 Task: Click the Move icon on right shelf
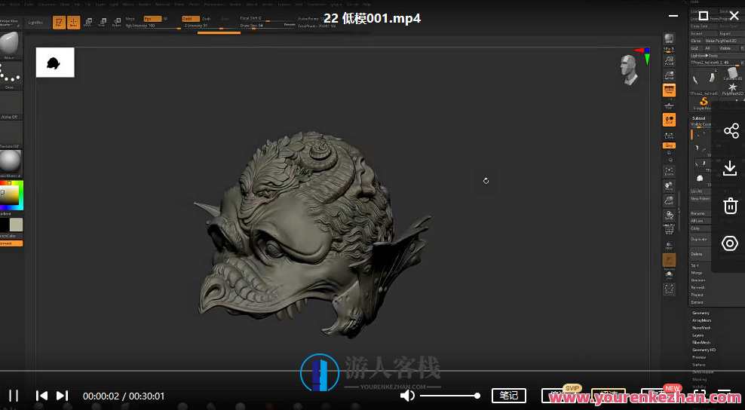[x=669, y=186]
